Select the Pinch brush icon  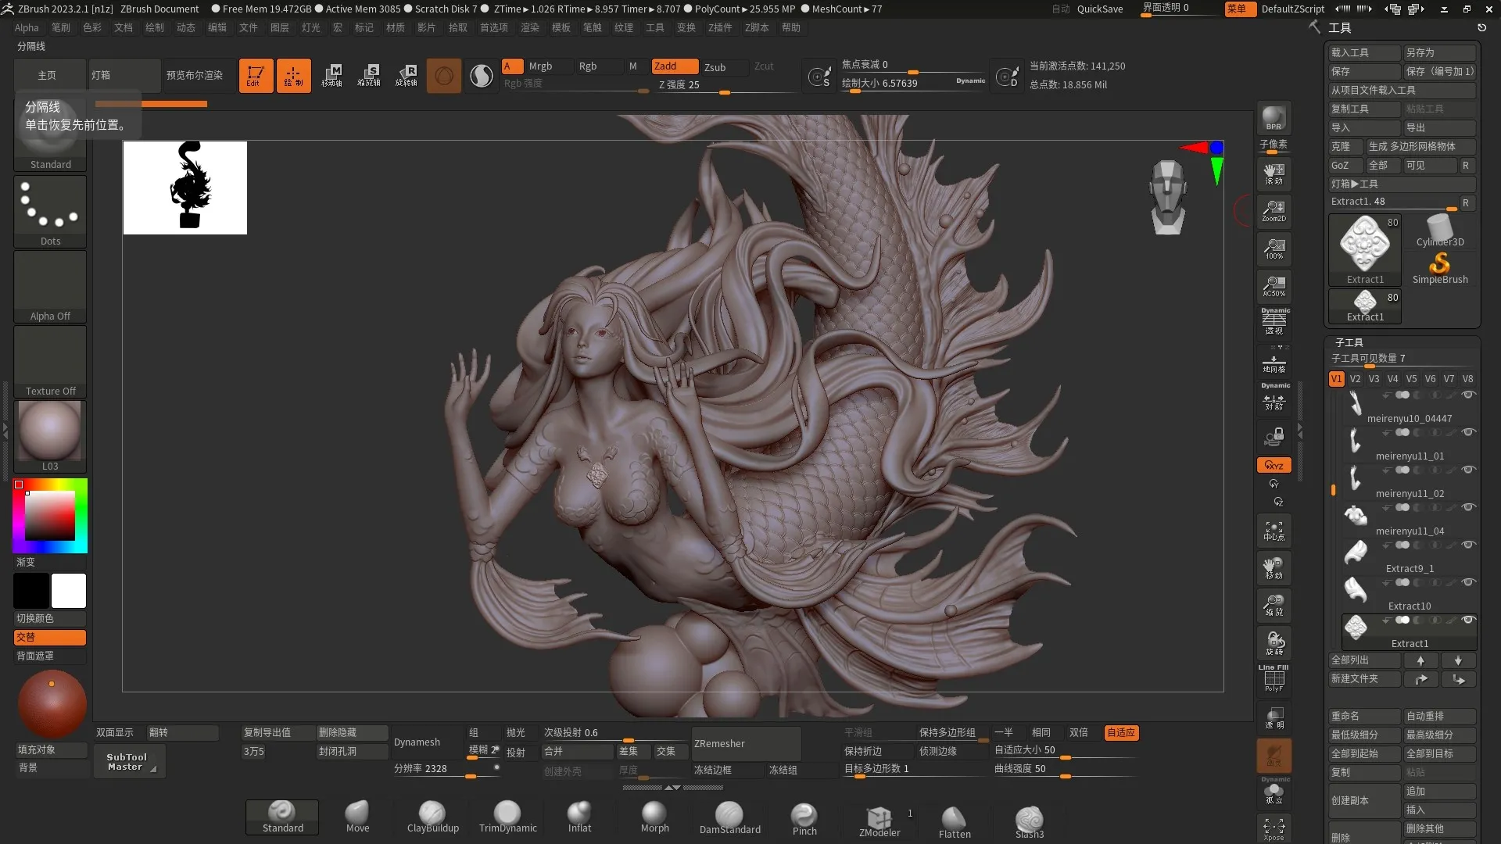click(x=804, y=816)
